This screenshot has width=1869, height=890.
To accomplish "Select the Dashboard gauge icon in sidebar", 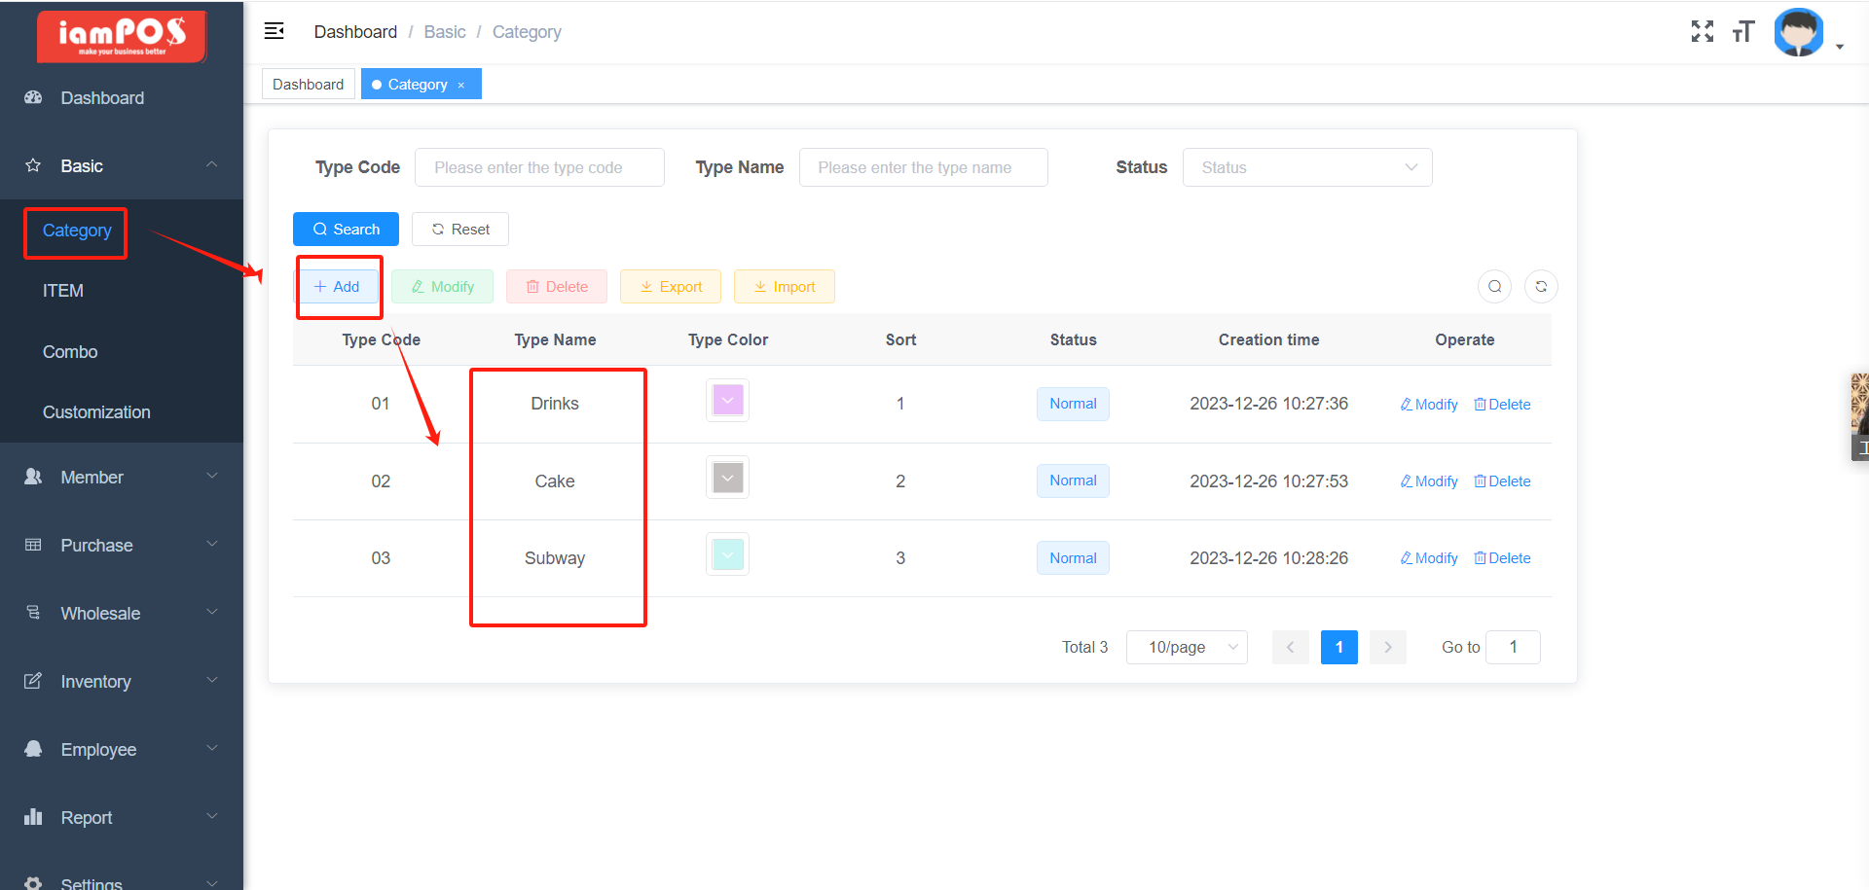I will pyautogui.click(x=33, y=97).
